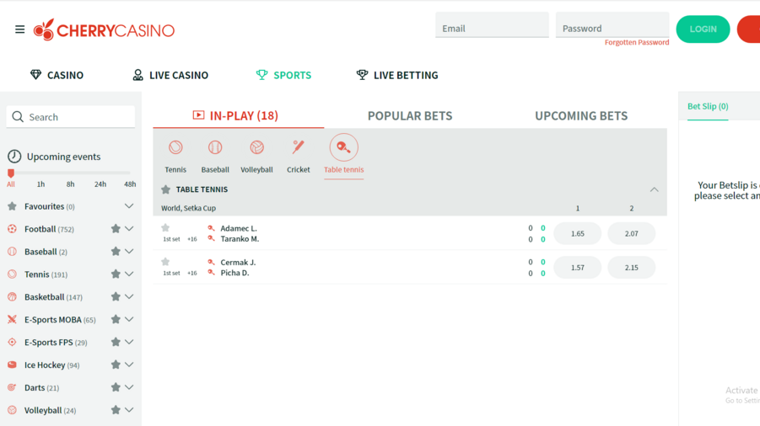Expand the Football category chevron
This screenshot has width=760, height=426.
tap(129, 229)
